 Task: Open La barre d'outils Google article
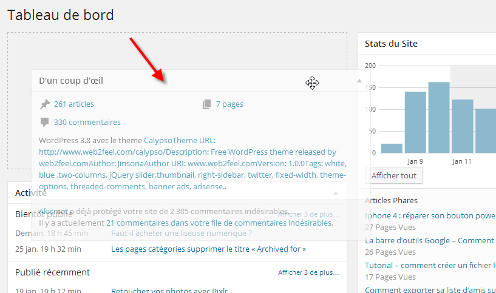click(x=430, y=240)
